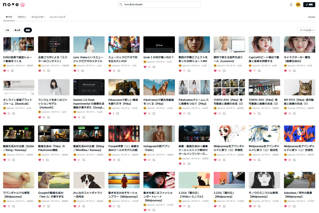Screen dimensions: 319x213
Task: Open the 歌詞の字幕エフェクト 60秒ショートMV title
Action: [x=194, y=59]
